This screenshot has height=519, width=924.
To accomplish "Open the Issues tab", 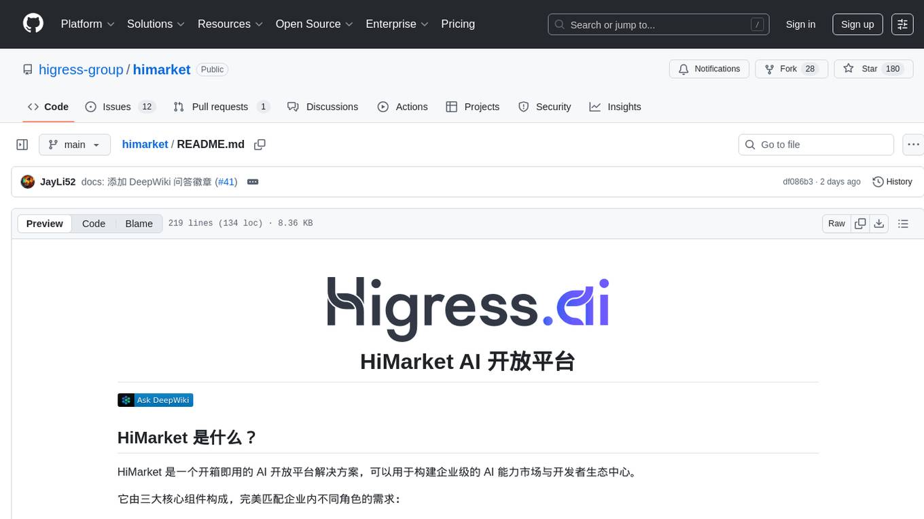I will coord(120,107).
